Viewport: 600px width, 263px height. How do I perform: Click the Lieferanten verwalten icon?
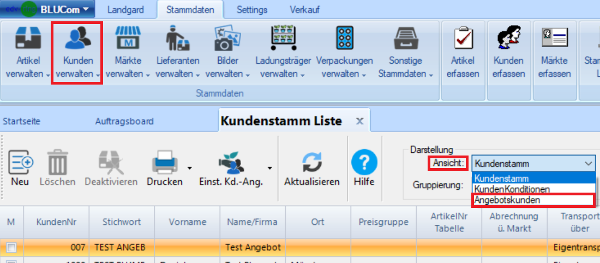click(x=177, y=39)
